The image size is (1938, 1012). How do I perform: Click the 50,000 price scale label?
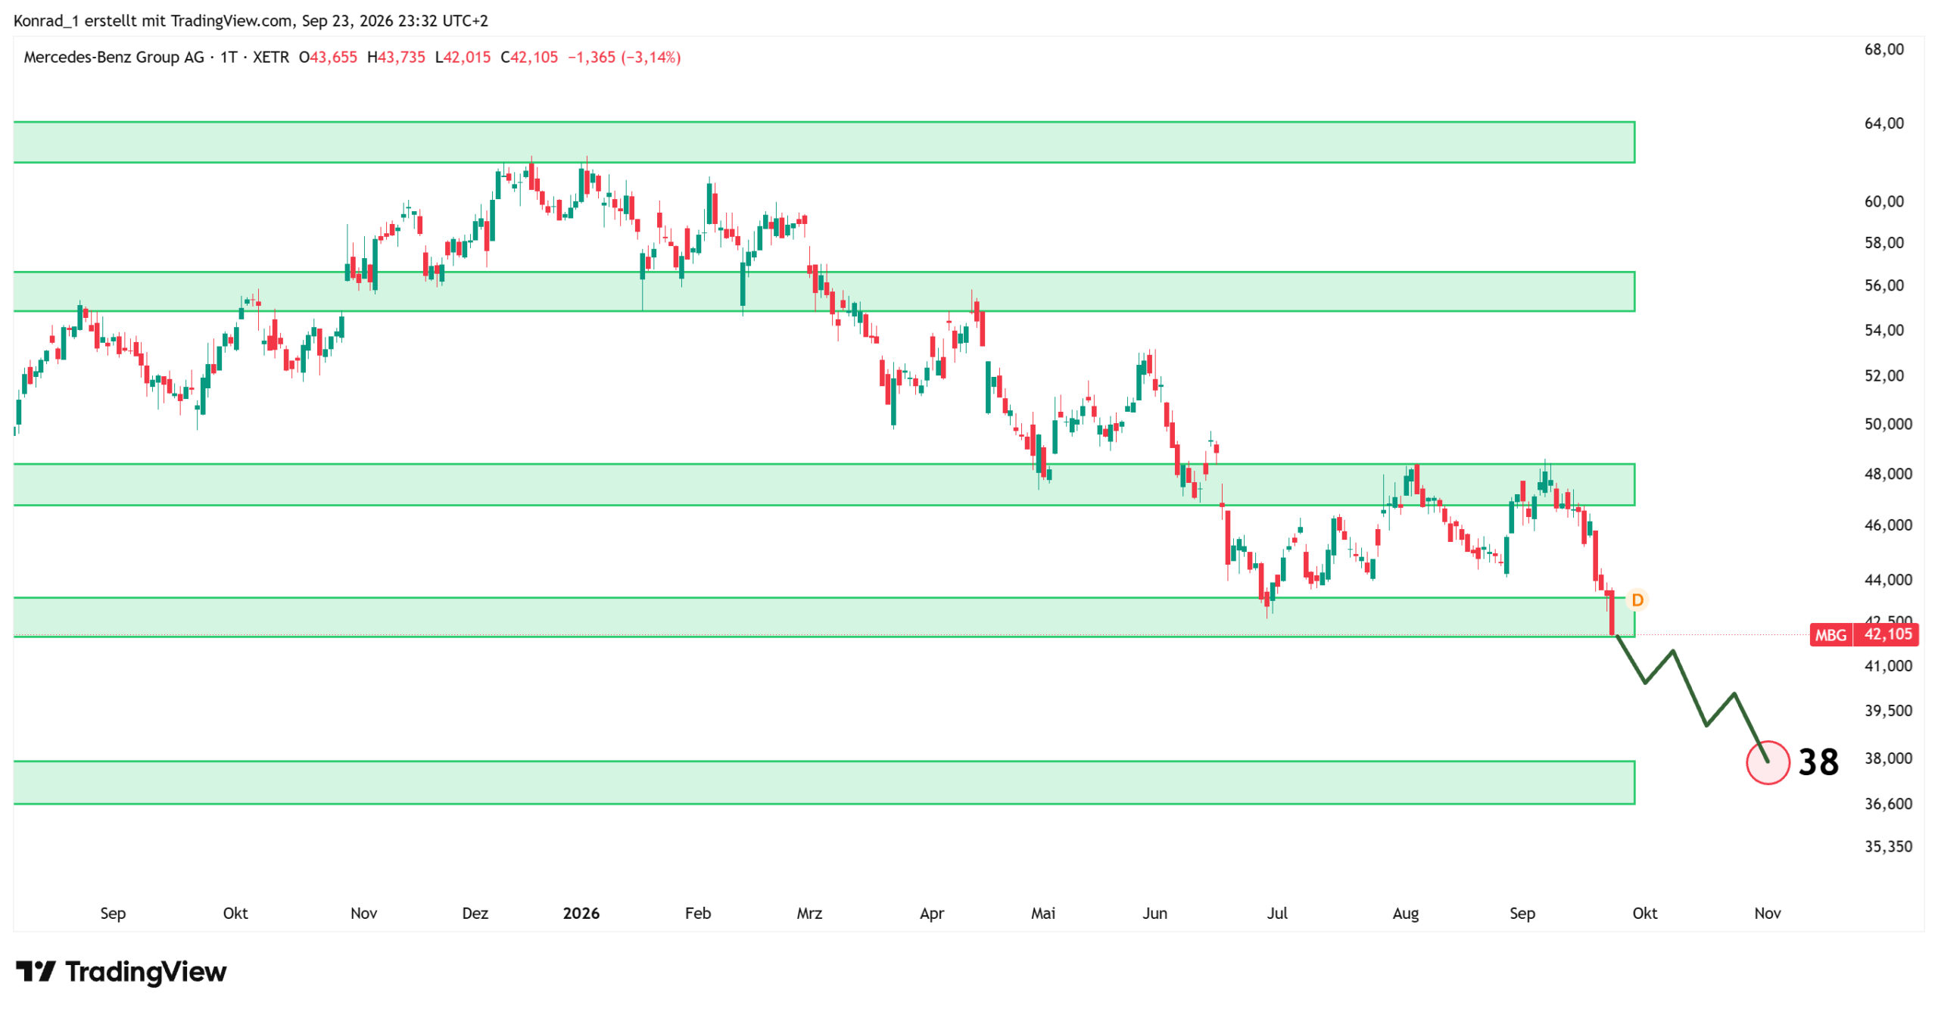click(1887, 424)
